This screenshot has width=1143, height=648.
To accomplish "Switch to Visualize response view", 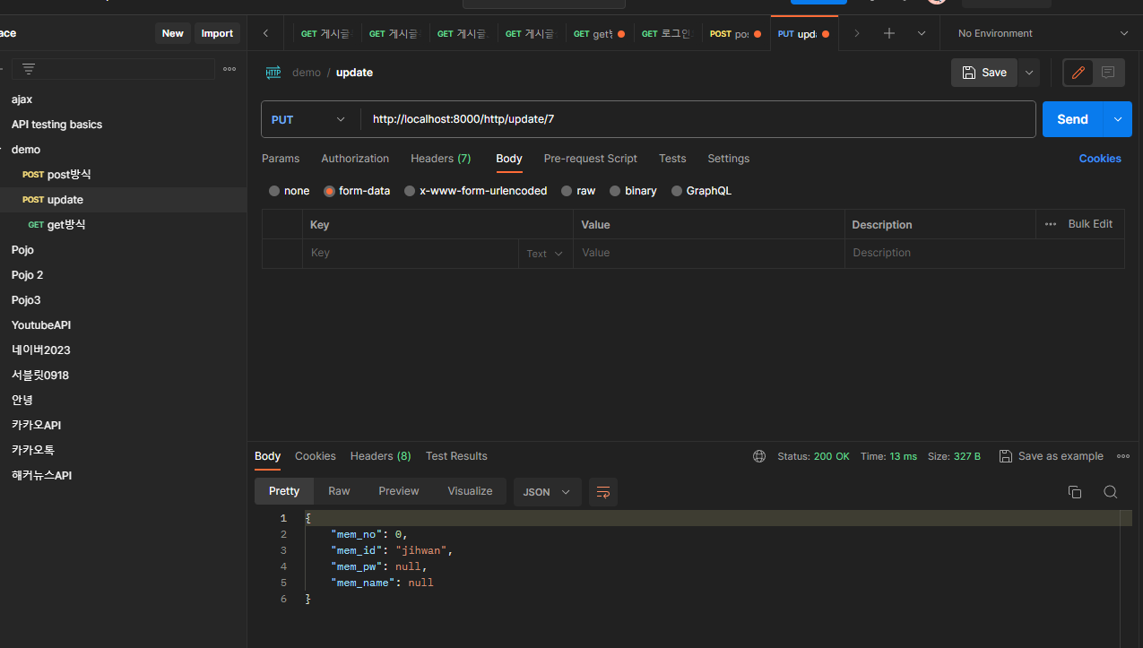I will click(x=471, y=491).
